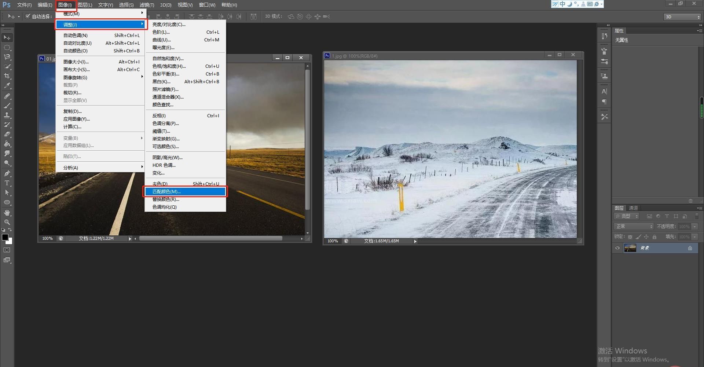The image size is (704, 367).
Task: Choose Image Size menu entry
Action: (x=100, y=62)
